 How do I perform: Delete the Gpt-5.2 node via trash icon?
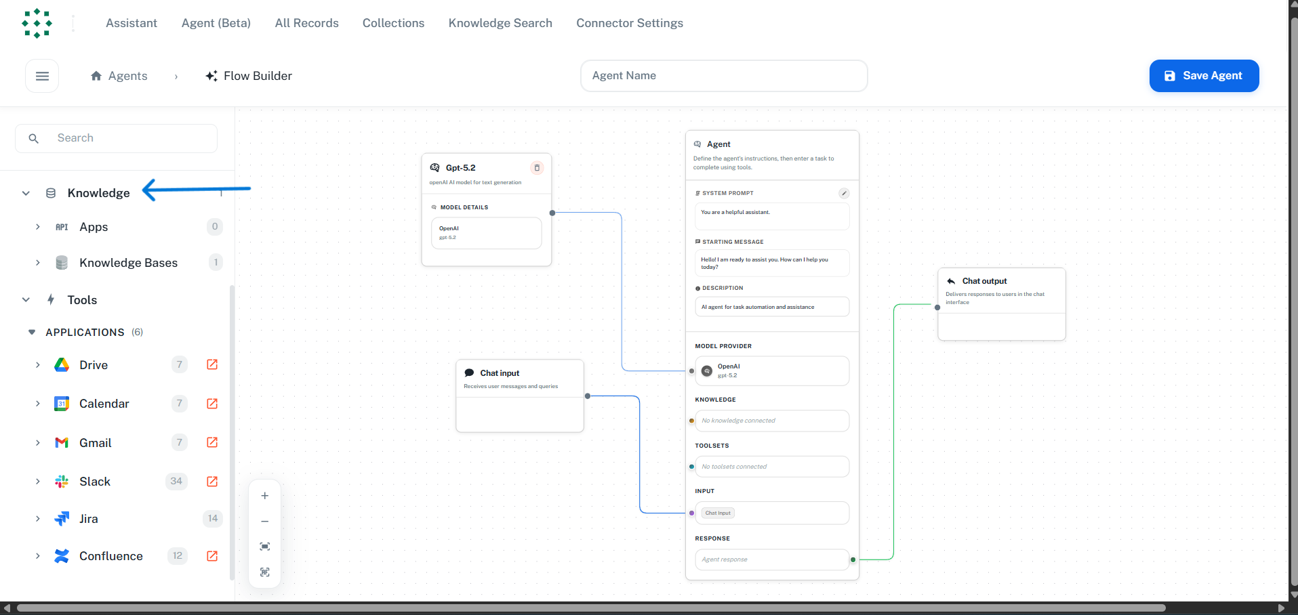click(x=538, y=167)
